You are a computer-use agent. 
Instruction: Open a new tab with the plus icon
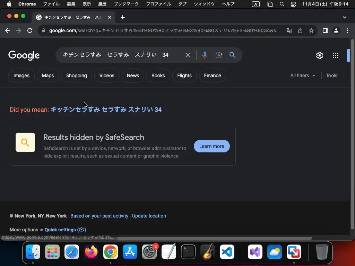tap(122, 17)
